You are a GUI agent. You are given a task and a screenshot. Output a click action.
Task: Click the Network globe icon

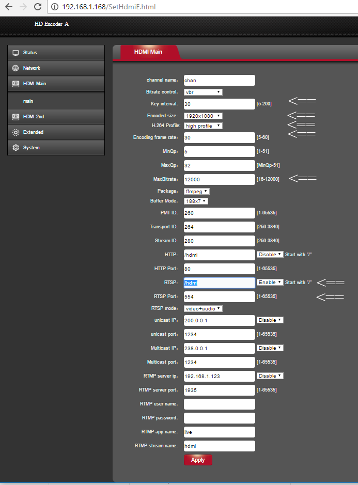[x=15, y=68]
